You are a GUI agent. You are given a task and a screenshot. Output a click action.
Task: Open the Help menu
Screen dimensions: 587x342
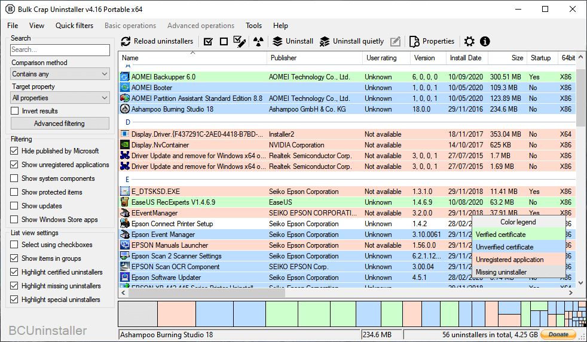[280, 26]
